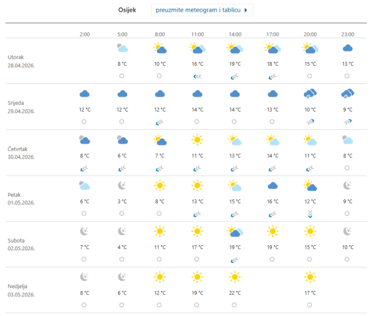The height and width of the screenshot is (316, 376).
Task: Select the Petak 20:00 wind direction icon
Action: click(x=310, y=213)
